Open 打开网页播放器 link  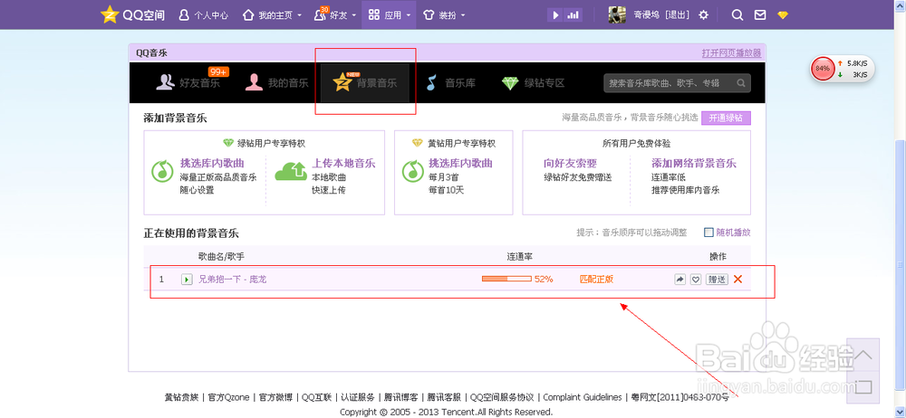click(x=731, y=52)
